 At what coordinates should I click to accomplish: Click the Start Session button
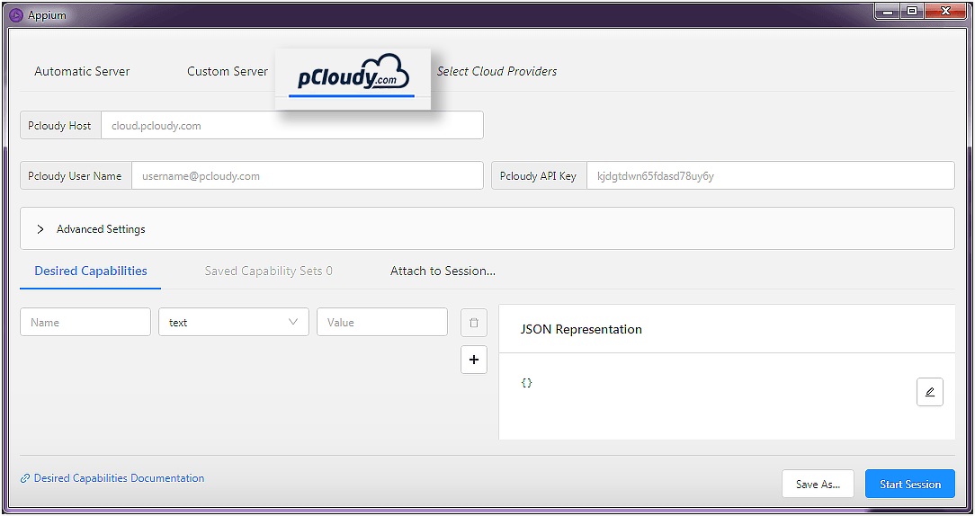(x=909, y=484)
